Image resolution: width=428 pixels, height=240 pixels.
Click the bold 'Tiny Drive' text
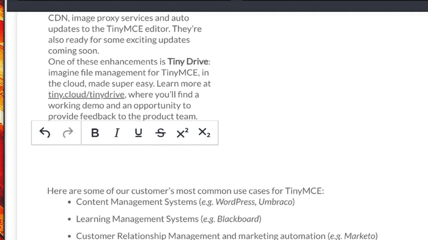point(188,62)
